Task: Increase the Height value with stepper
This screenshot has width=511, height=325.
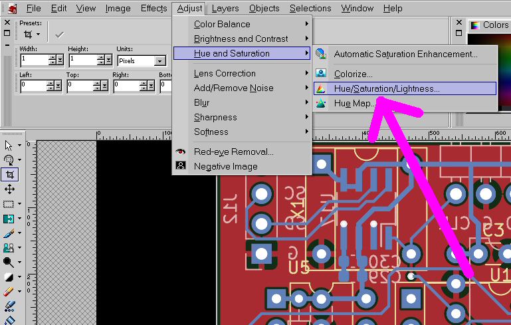Action: coord(101,57)
